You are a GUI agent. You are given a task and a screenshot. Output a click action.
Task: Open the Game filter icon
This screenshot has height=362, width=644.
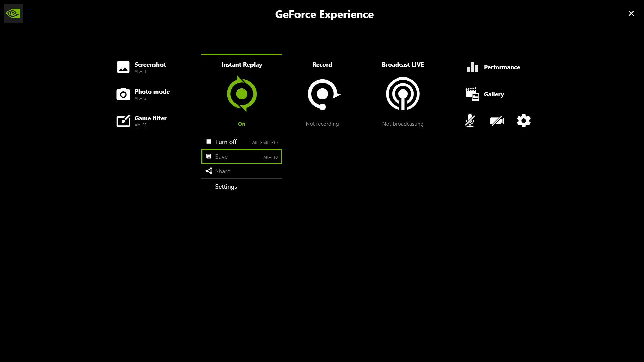click(123, 121)
